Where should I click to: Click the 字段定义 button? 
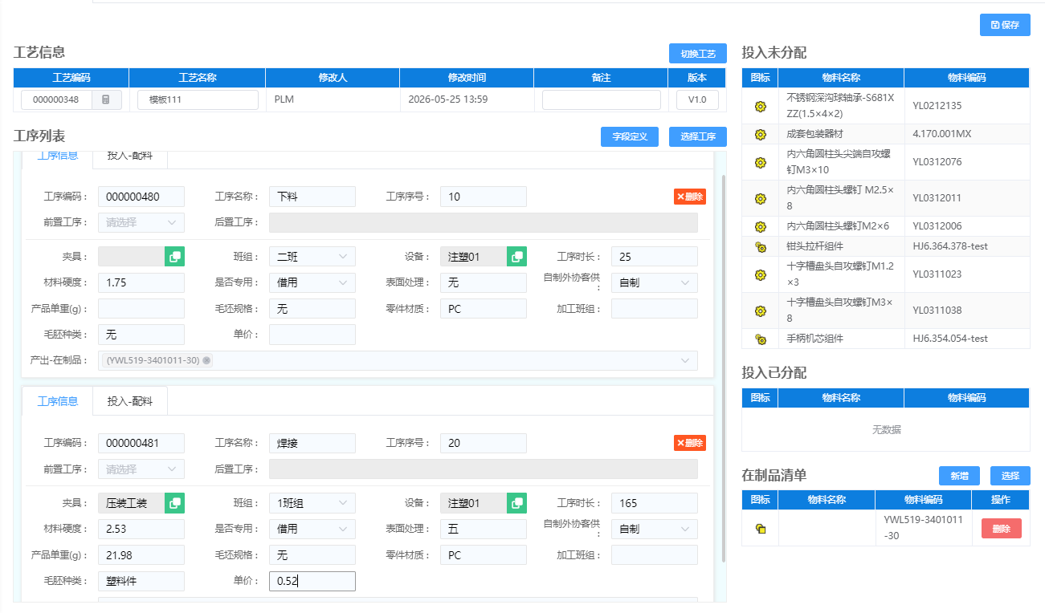(630, 136)
